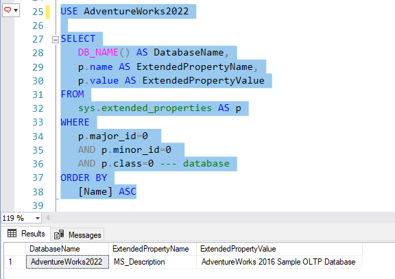Image resolution: width=395 pixels, height=279 pixels.
Task: Switch to the Messages tab
Action: [x=77, y=235]
